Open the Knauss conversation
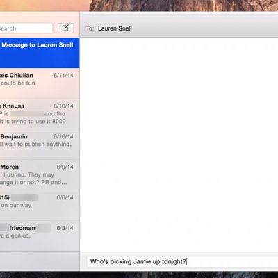Image resolution: width=278 pixels, height=278 pixels. pyautogui.click(x=40, y=114)
